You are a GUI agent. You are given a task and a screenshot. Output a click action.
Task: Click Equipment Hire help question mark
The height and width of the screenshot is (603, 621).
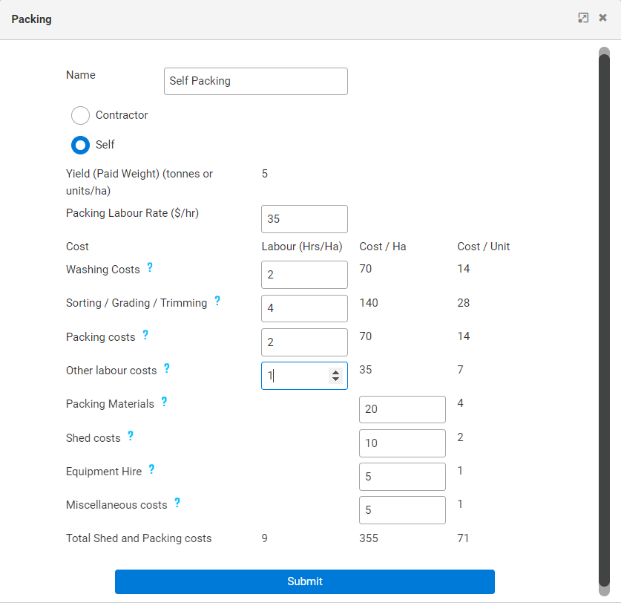(x=151, y=469)
